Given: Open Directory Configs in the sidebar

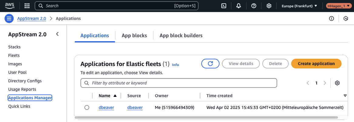Looking at the screenshot, I should 25,81.
